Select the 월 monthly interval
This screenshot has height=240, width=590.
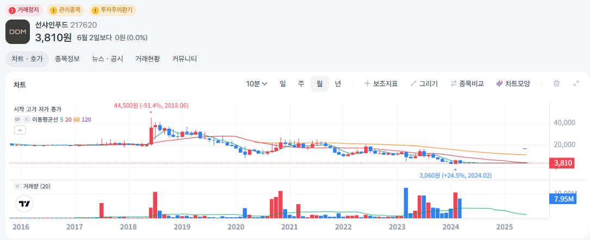(319, 84)
